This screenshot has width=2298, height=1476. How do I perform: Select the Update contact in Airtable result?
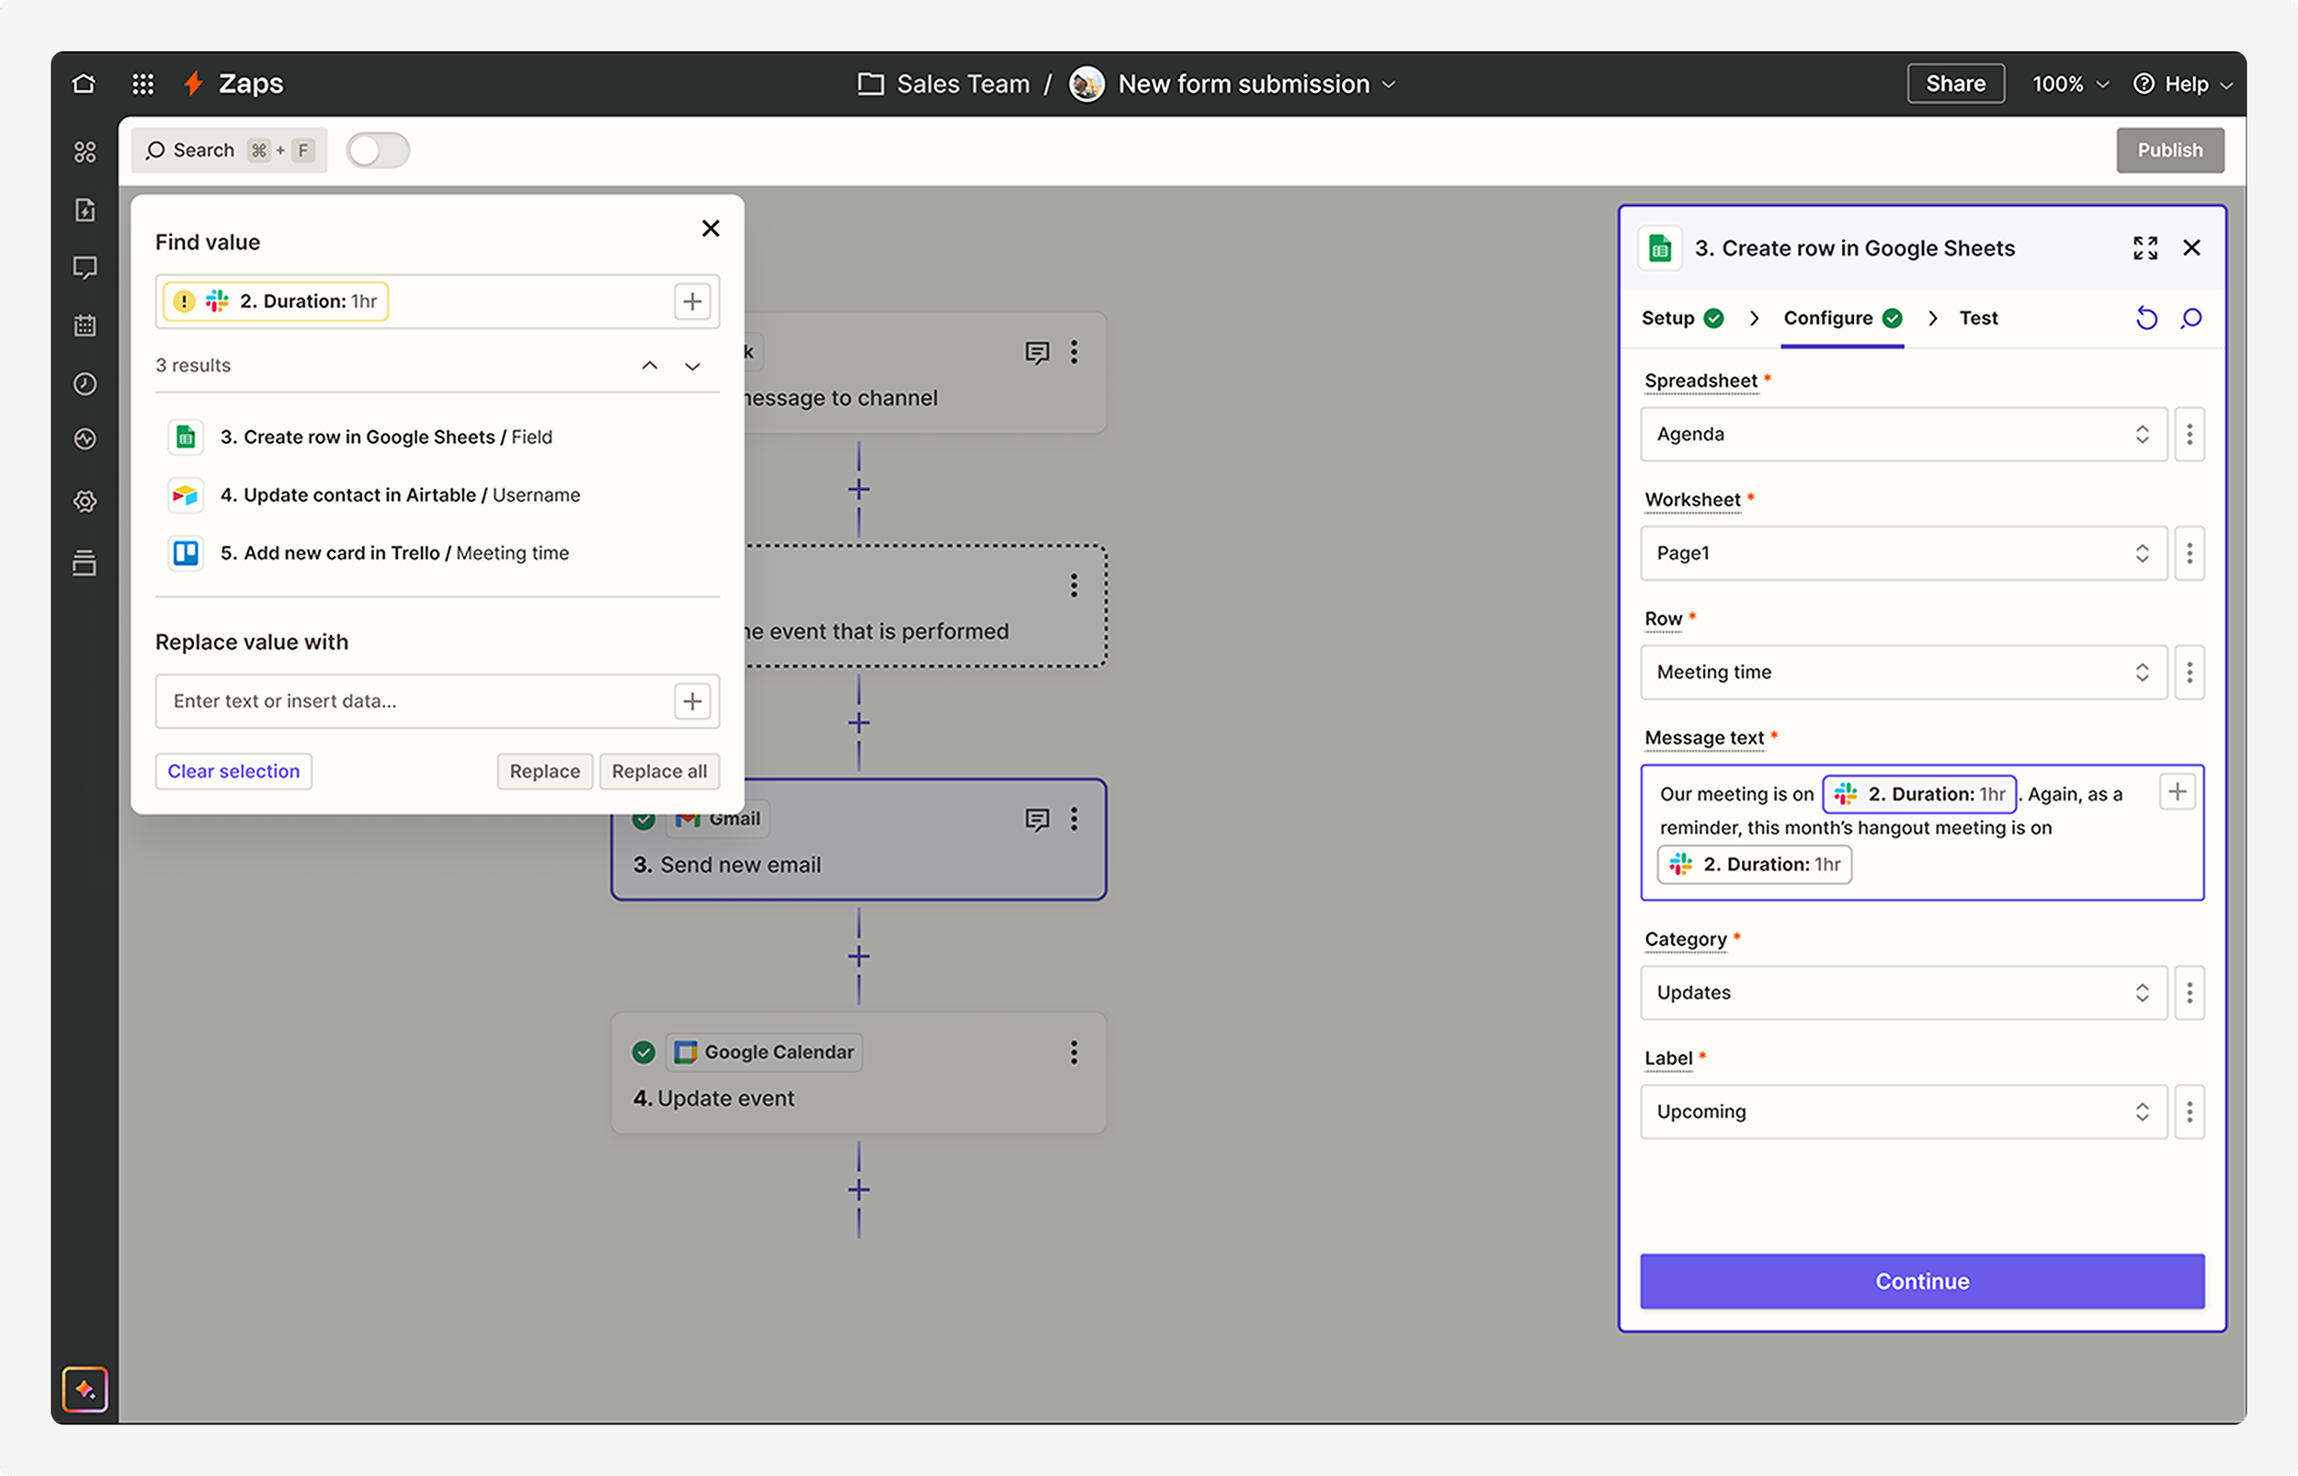(400, 494)
